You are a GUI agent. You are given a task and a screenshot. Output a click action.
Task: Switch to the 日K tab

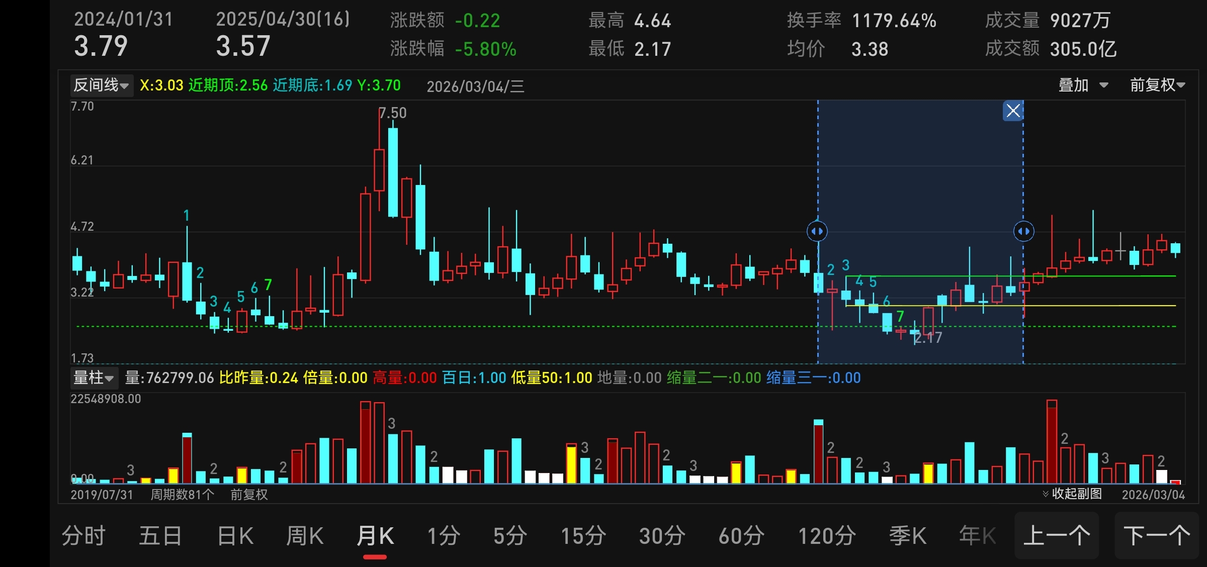coord(235,535)
